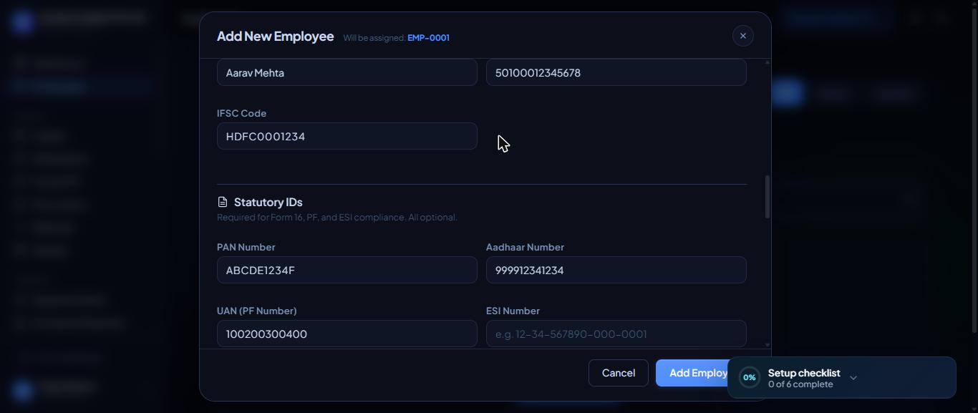Edit the UAN (PF Number) field

(x=347, y=334)
